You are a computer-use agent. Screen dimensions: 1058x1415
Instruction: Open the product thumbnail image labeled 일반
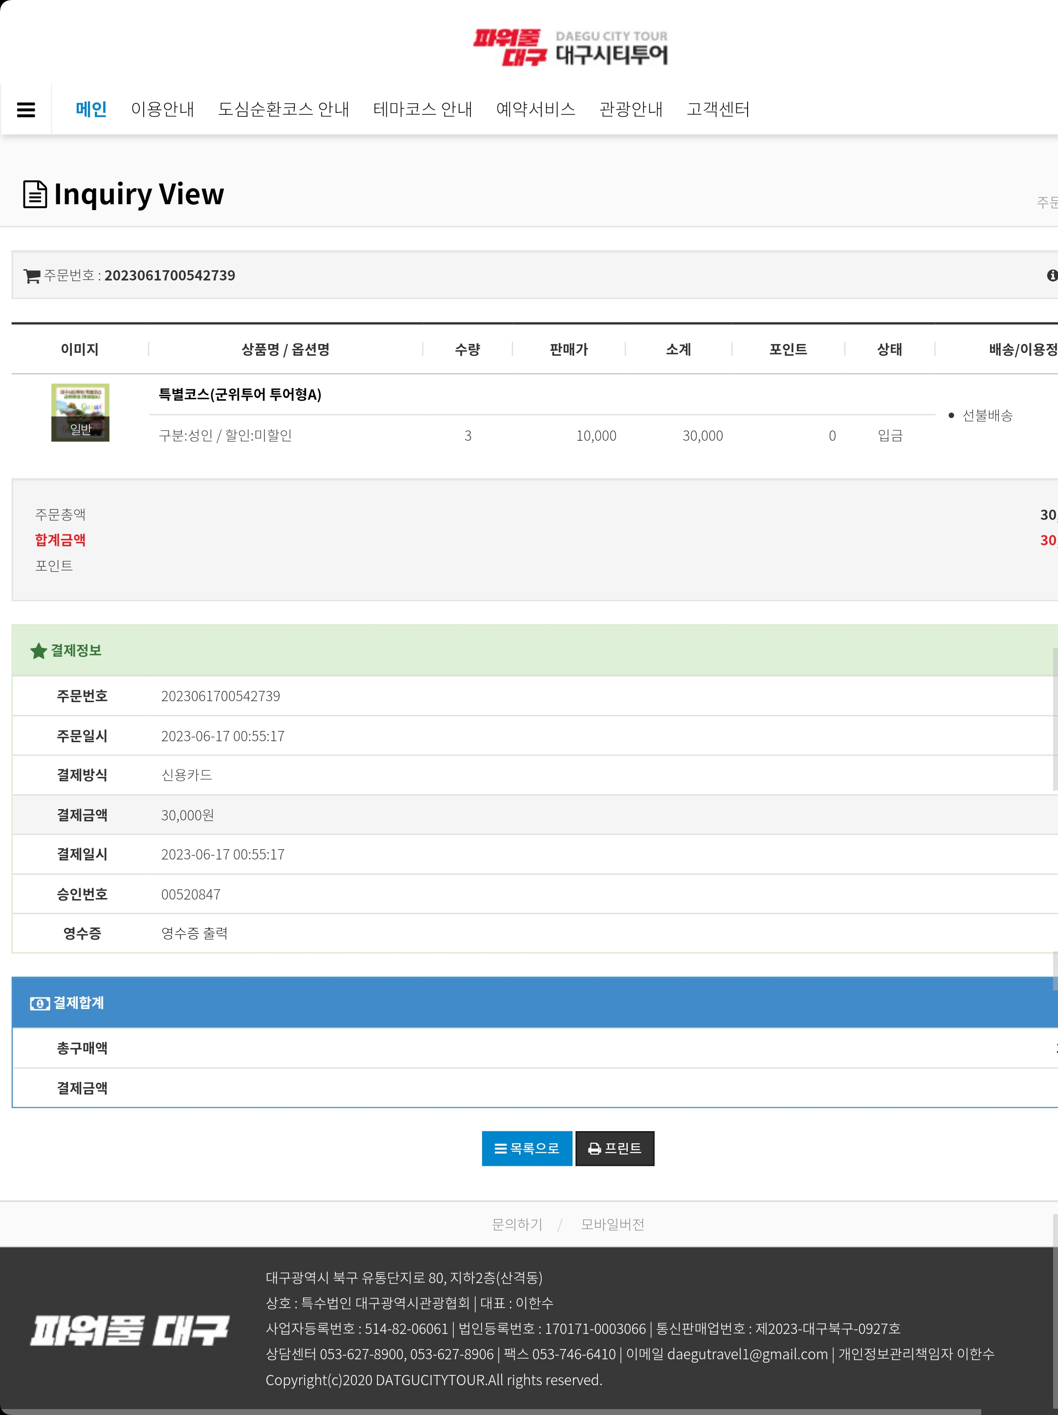80,412
